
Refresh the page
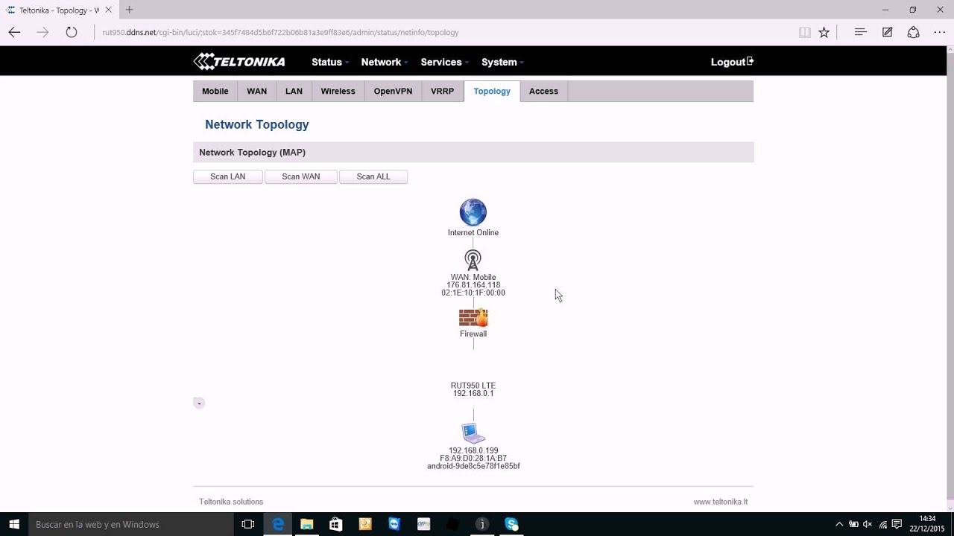point(72,32)
